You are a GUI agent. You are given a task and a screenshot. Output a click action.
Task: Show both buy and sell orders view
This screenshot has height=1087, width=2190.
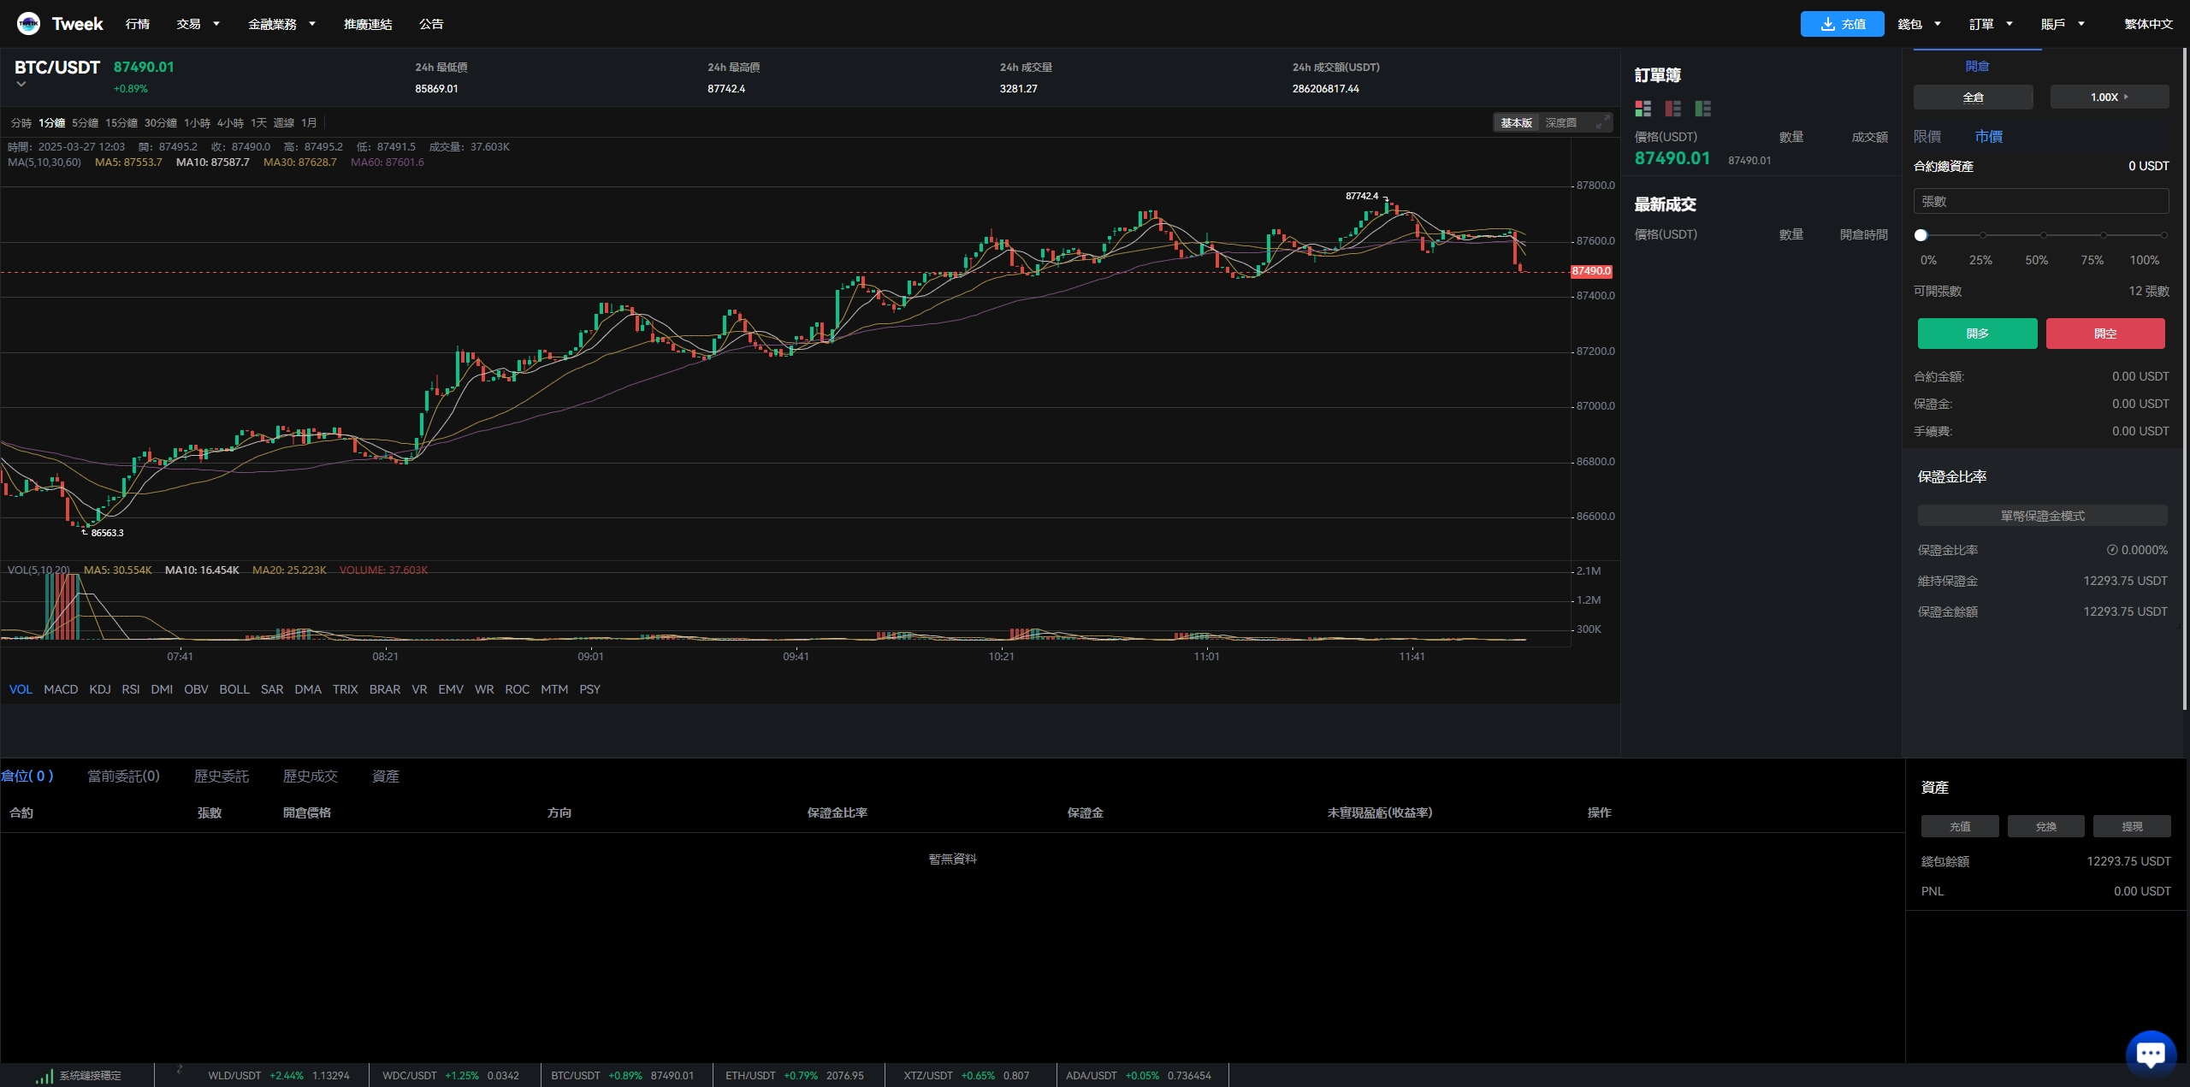1642,109
